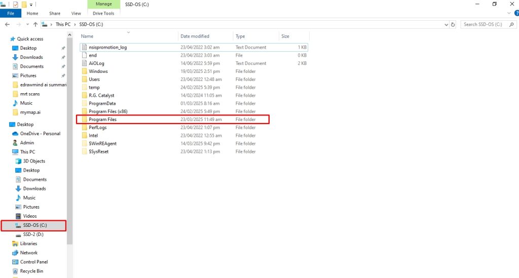
Task: Open Videos under This PC
Action: coord(29,216)
